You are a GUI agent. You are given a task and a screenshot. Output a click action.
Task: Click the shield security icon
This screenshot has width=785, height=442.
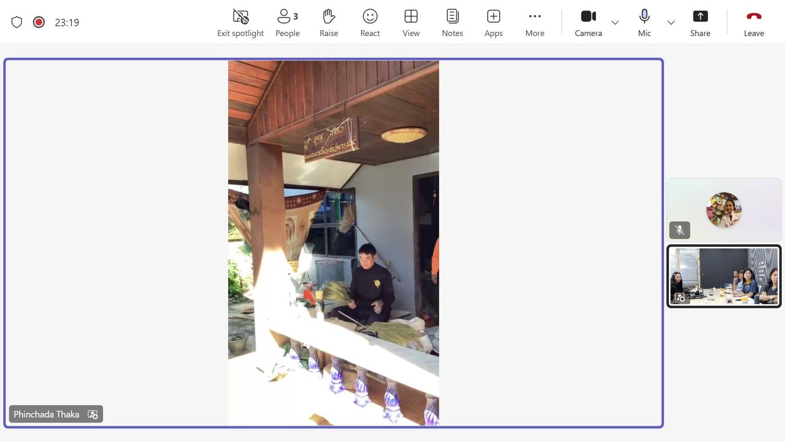pyautogui.click(x=17, y=22)
